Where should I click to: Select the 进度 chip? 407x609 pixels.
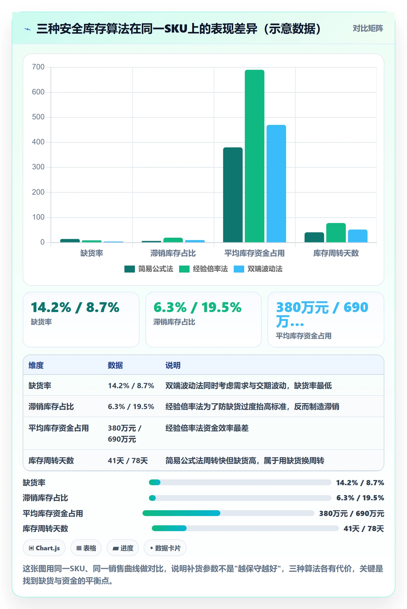click(x=123, y=548)
